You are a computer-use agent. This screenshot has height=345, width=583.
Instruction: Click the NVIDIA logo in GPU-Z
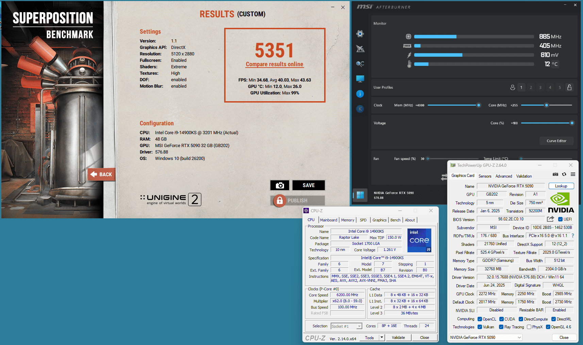(x=561, y=203)
